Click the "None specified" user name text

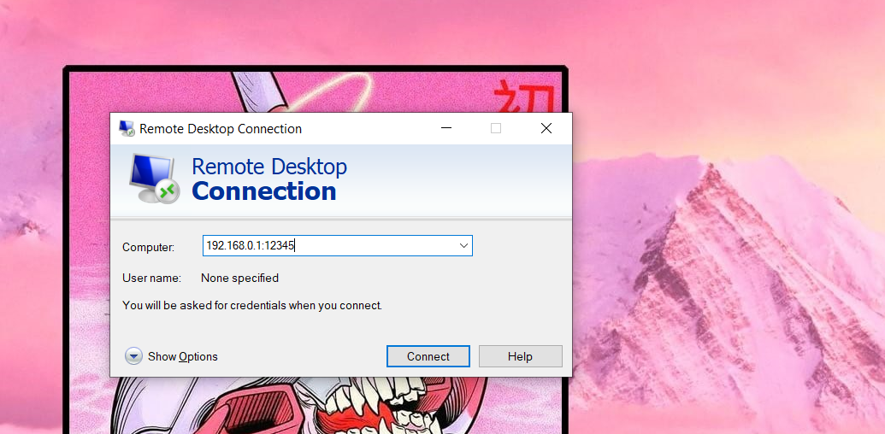[x=239, y=278]
